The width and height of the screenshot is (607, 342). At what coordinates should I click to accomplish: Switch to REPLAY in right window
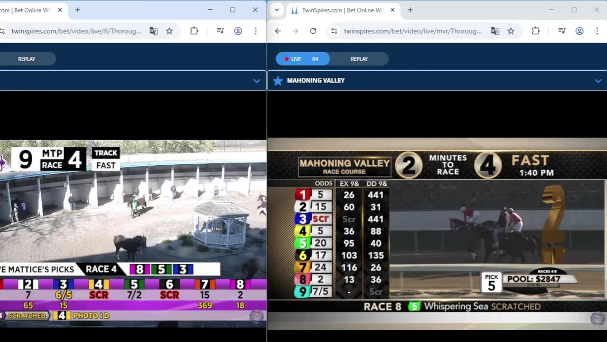pos(359,59)
